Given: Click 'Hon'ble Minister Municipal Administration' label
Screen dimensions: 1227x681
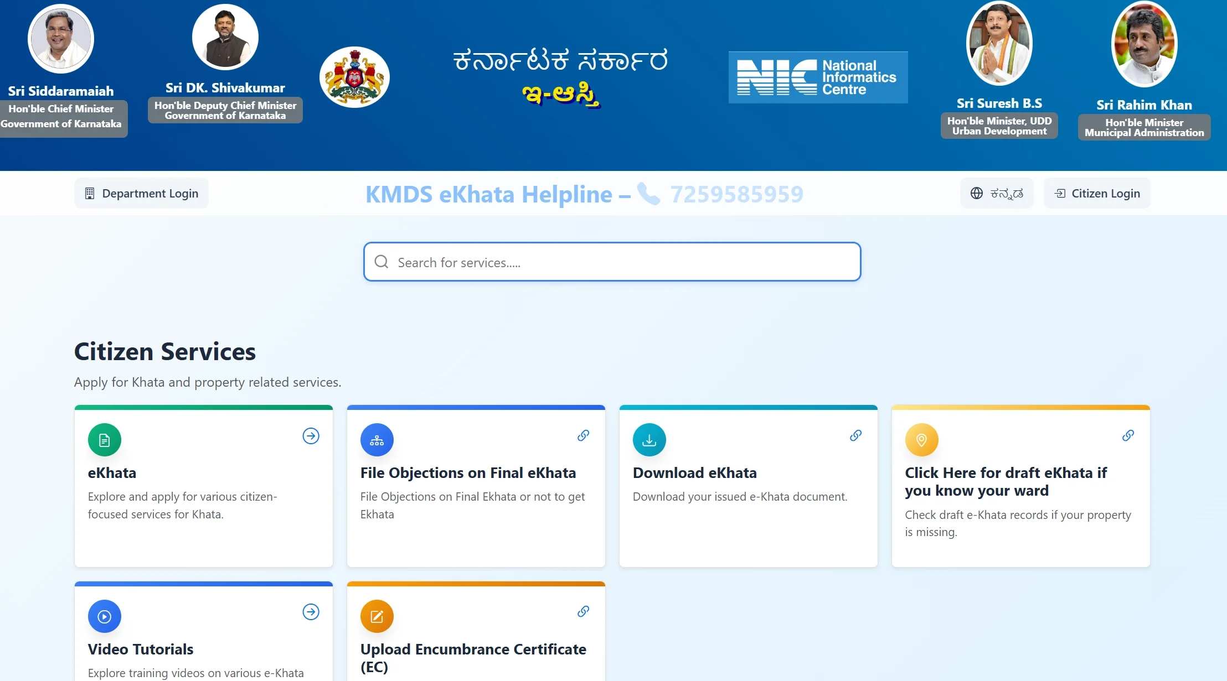Looking at the screenshot, I should click(1144, 127).
